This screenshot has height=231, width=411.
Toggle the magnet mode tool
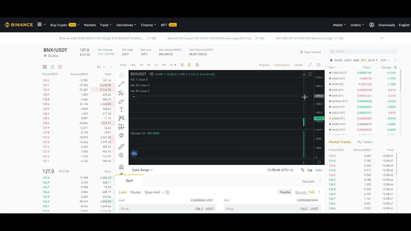tap(121, 167)
